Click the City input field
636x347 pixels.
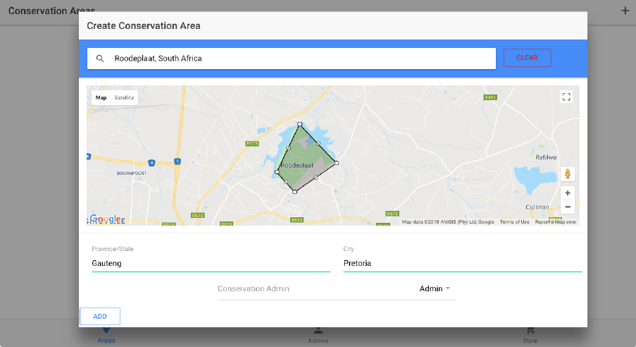(x=463, y=264)
